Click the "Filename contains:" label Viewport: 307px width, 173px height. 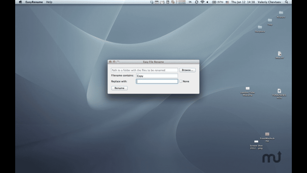click(x=122, y=76)
